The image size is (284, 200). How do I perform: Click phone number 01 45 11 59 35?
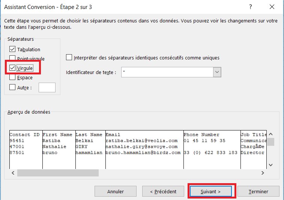[204, 141]
